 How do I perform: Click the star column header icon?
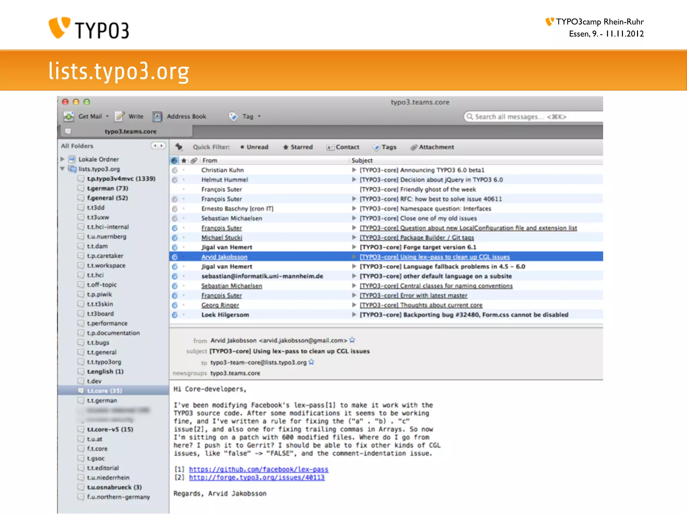coord(184,160)
